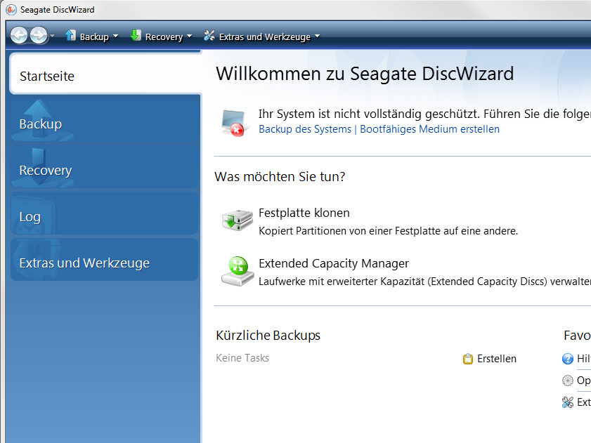Switch to the Log sidebar tab
This screenshot has height=443, width=591.
click(105, 216)
